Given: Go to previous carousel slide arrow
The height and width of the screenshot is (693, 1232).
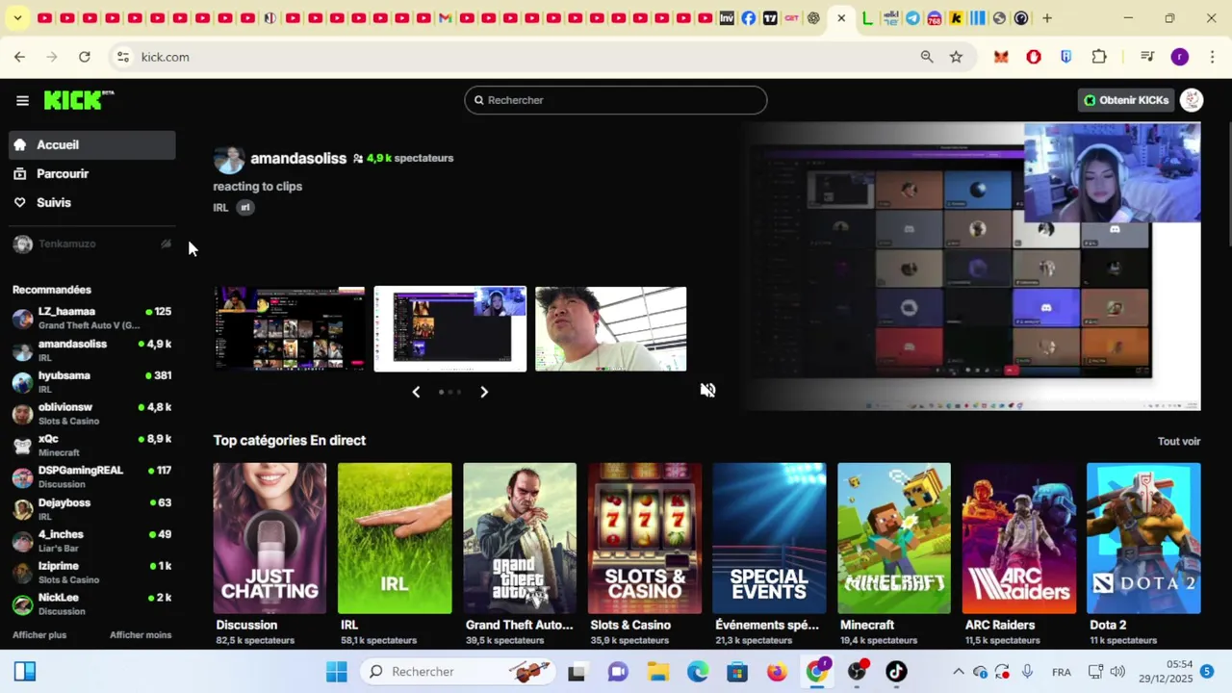Looking at the screenshot, I should coord(416,392).
